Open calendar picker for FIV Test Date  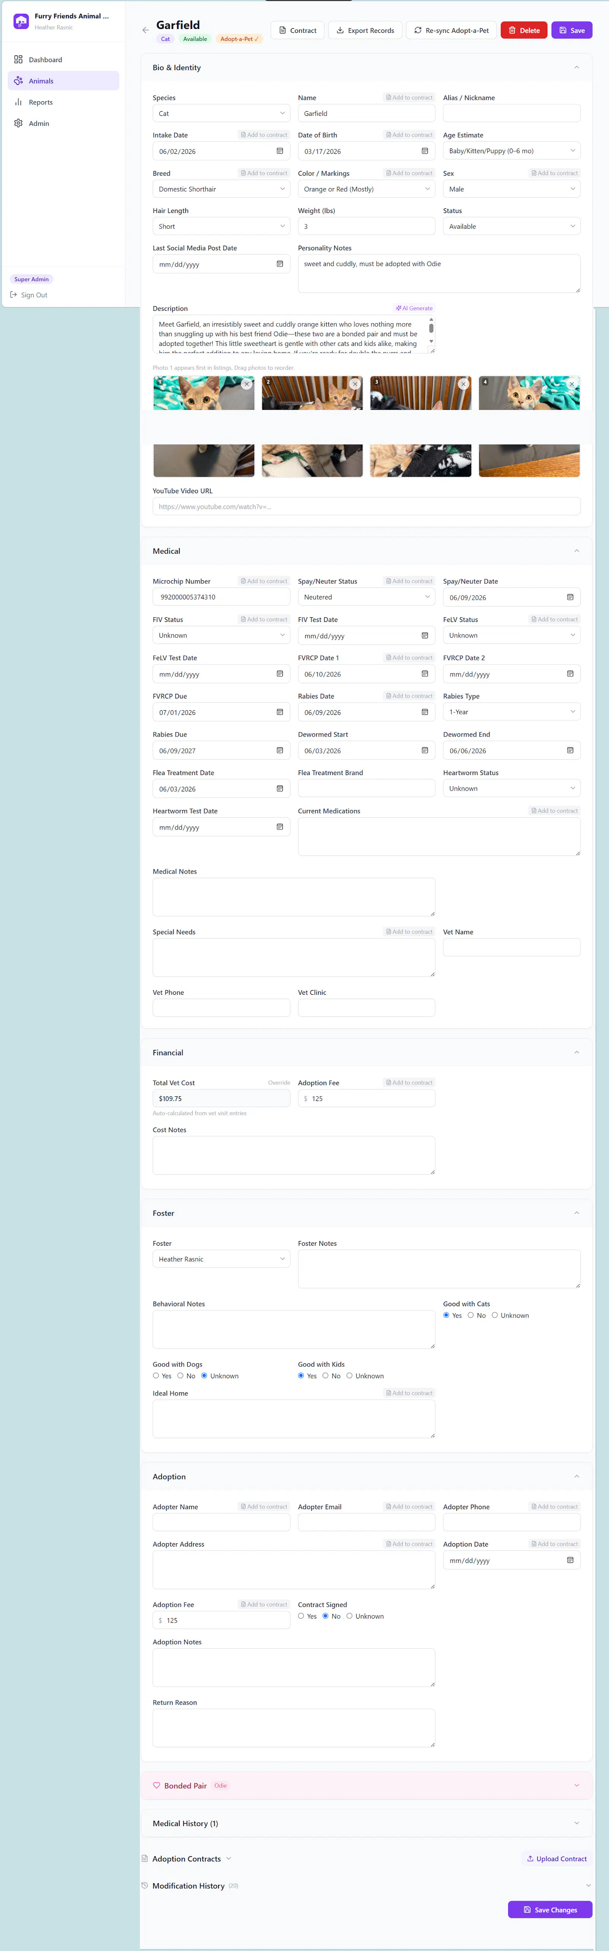click(424, 636)
